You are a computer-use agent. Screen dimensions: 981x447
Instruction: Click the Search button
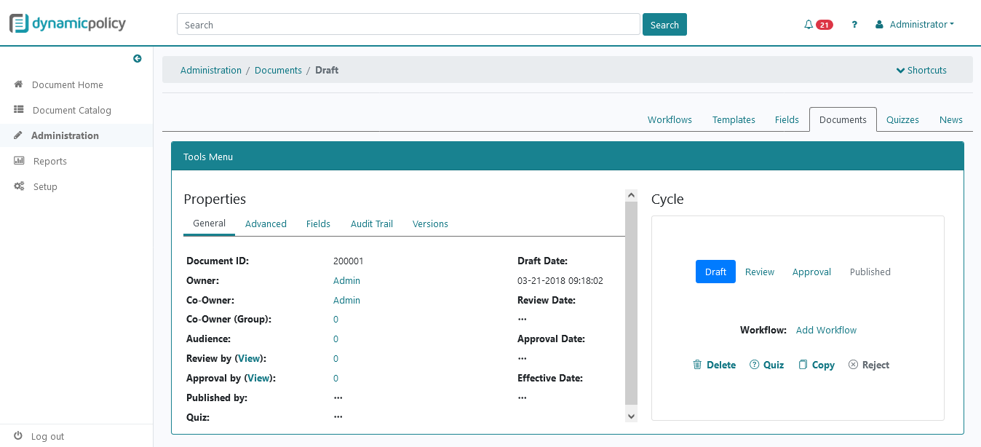[664, 25]
